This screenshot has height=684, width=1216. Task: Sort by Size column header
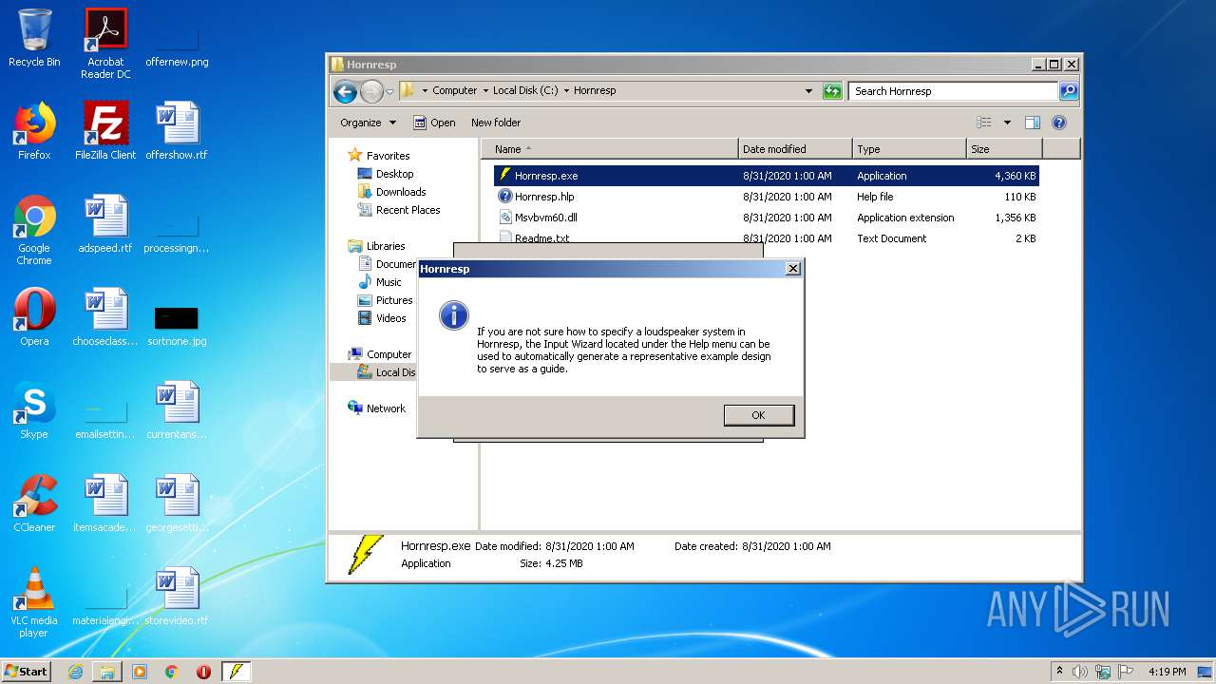coord(1004,149)
